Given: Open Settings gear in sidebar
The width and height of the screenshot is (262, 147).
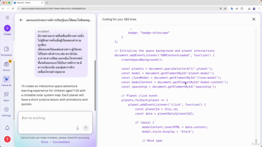Looking at the screenshot, I should coord(7,111).
